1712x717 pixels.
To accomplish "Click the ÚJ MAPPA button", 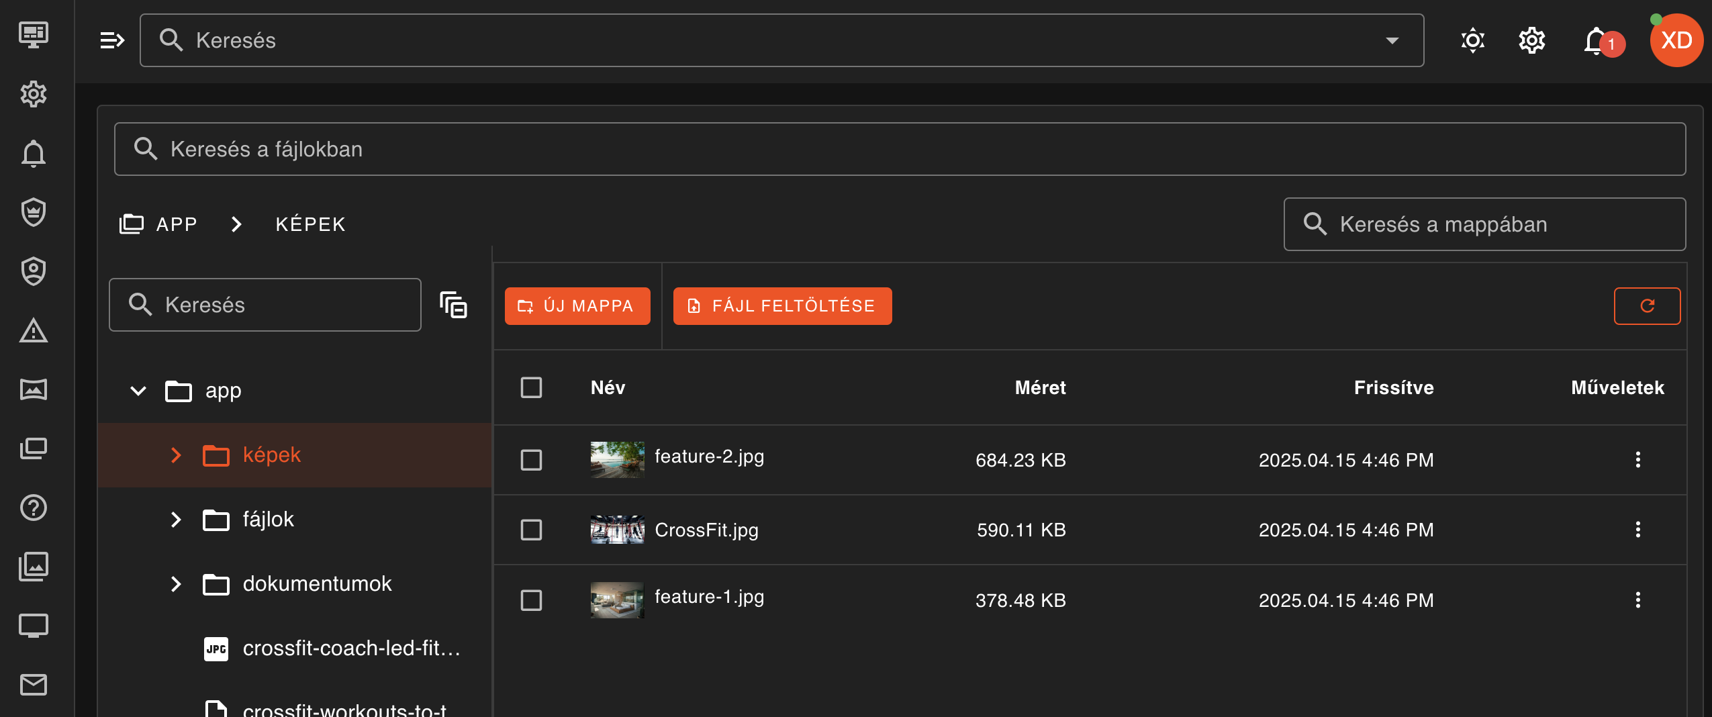I will [x=577, y=306].
